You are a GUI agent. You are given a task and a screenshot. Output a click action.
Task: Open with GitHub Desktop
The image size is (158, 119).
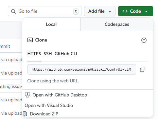tap(56, 95)
